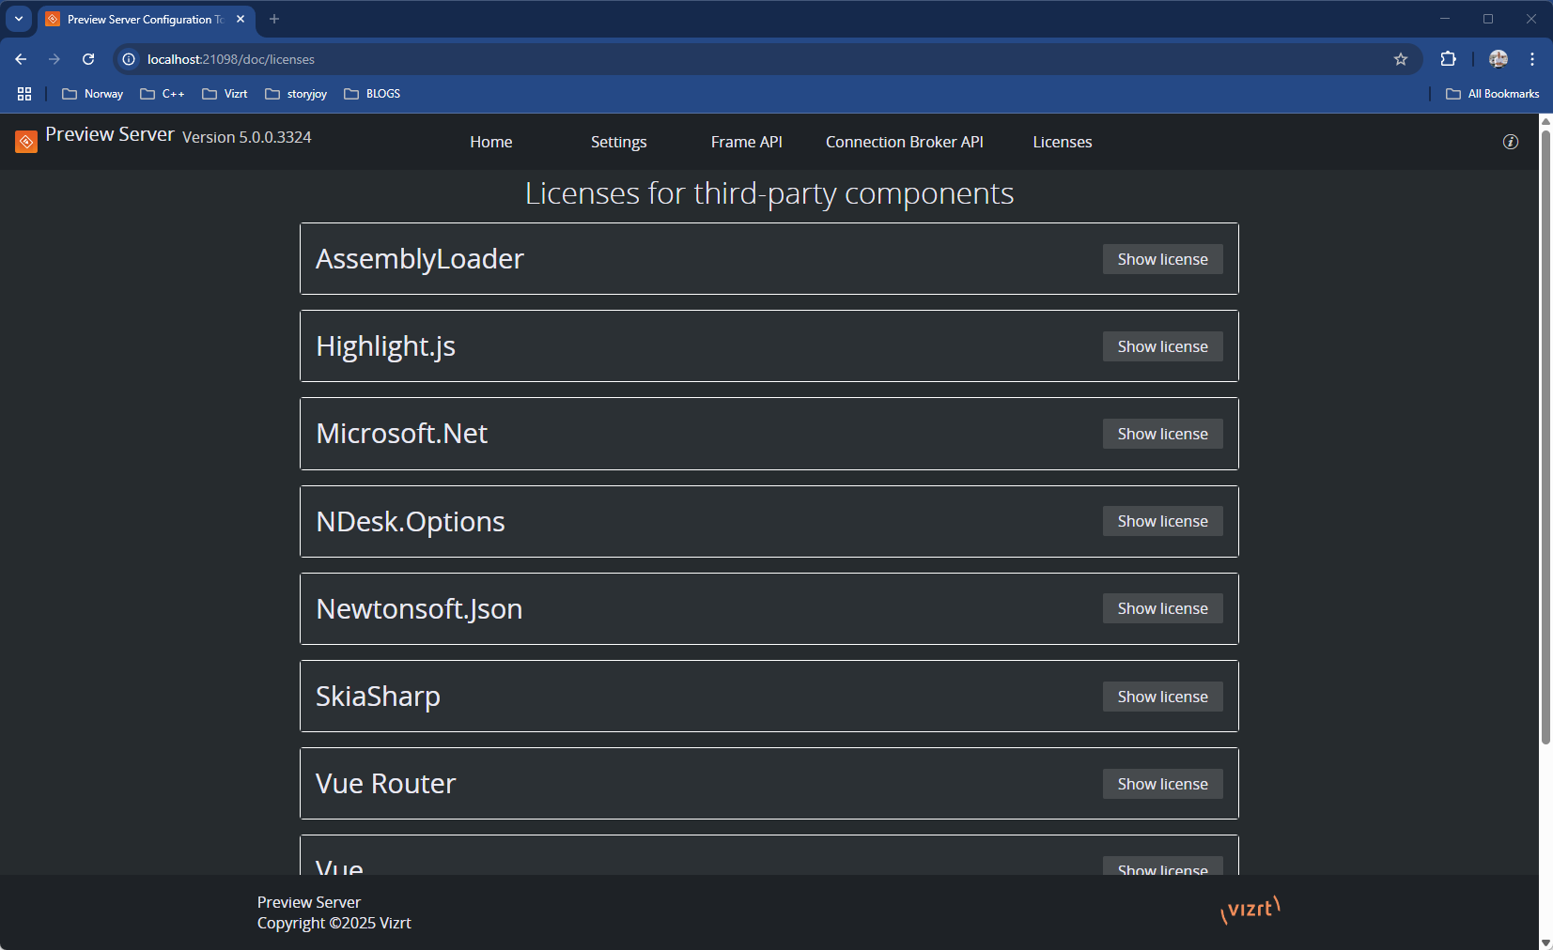1553x950 pixels.
Task: Click 'Licenses for third-party components' heading
Action: 769,193
